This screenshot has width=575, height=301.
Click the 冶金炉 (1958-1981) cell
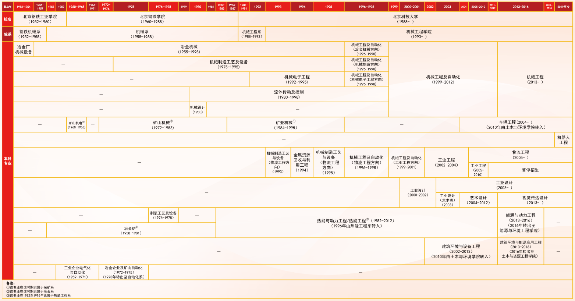[131, 230]
